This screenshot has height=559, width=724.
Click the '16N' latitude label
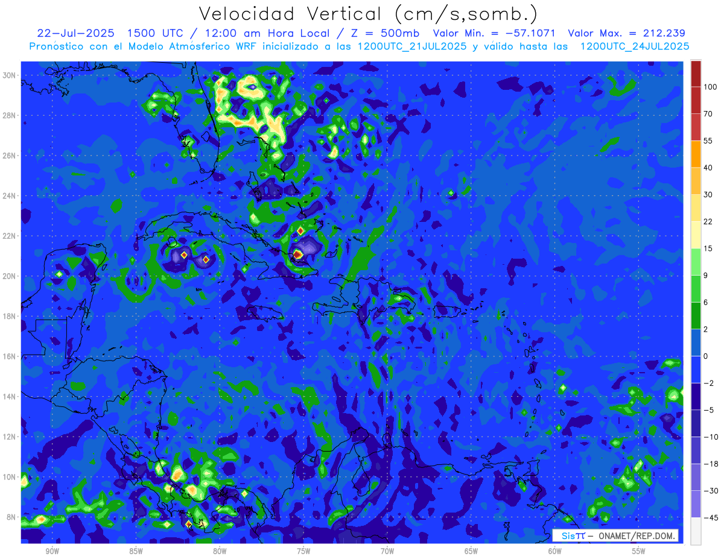point(10,356)
